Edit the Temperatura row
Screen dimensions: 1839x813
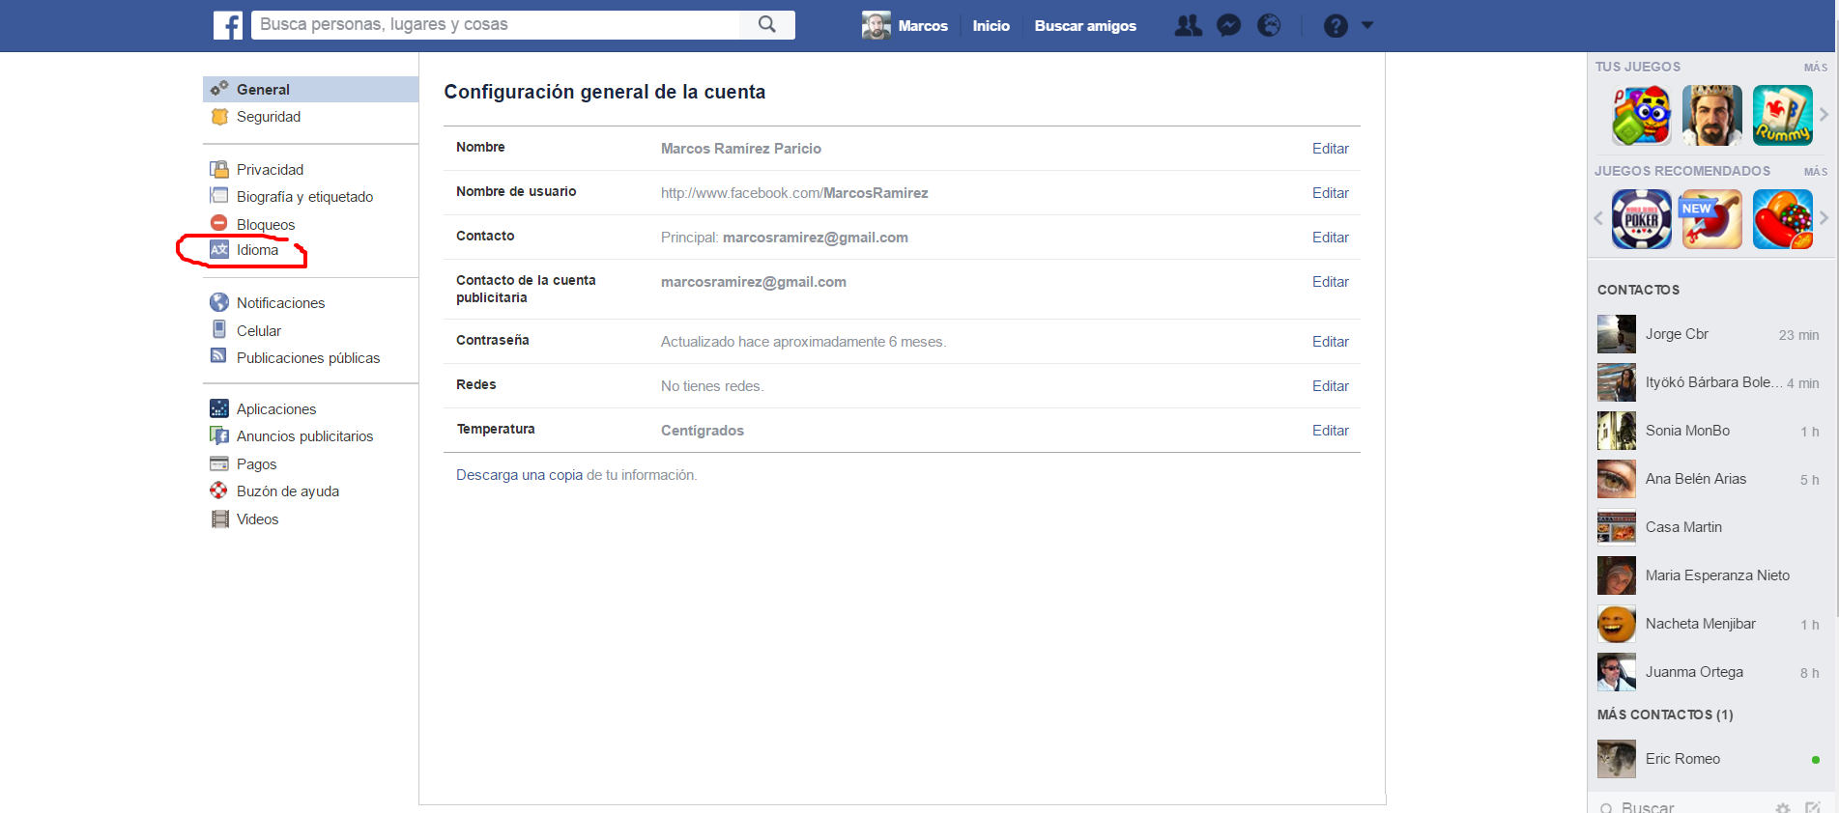pos(1330,431)
